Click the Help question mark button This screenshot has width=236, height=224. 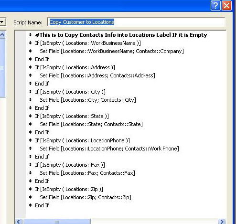215,6
